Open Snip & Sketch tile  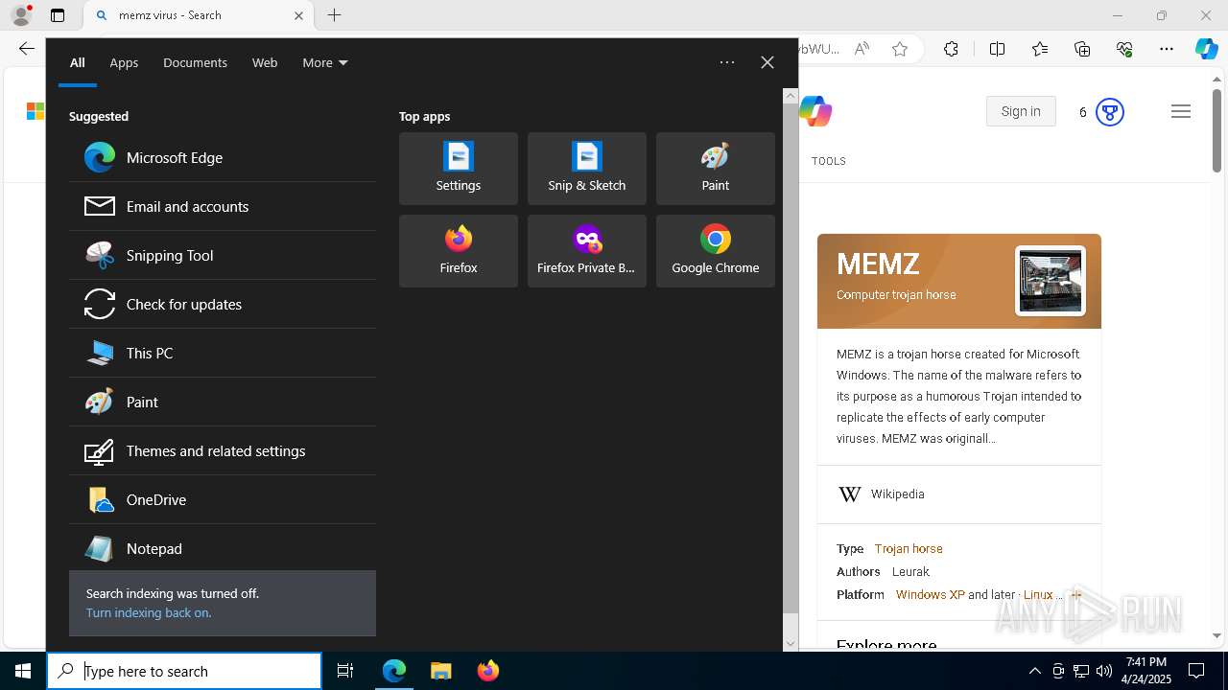(x=587, y=169)
